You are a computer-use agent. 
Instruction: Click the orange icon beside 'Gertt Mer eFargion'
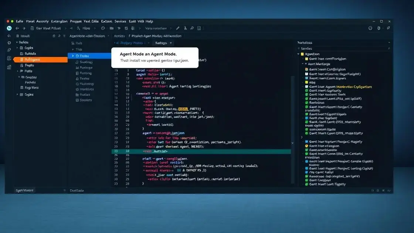tap(306, 146)
